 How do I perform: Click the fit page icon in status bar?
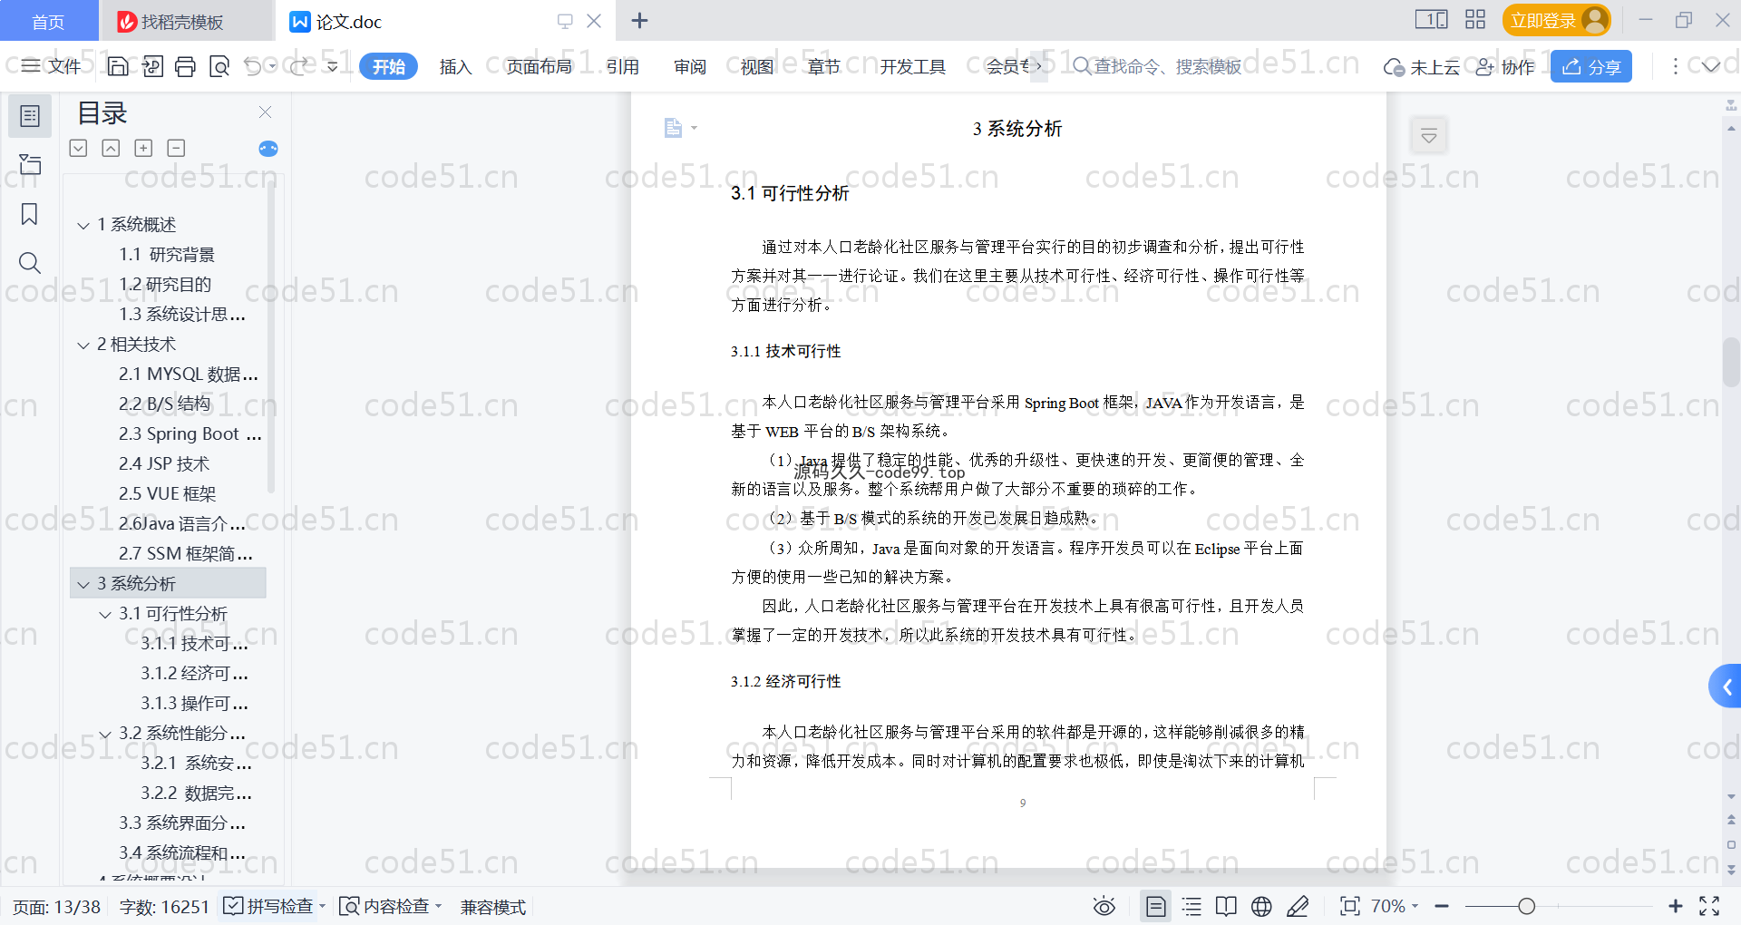pos(1350,906)
